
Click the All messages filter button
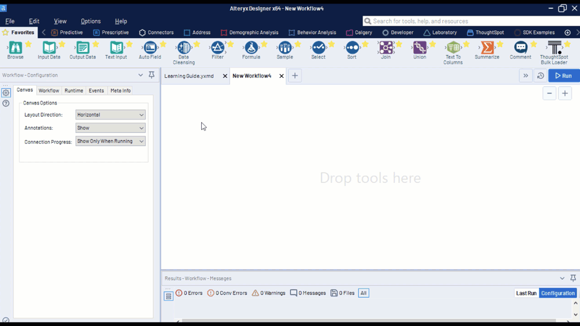[364, 293]
